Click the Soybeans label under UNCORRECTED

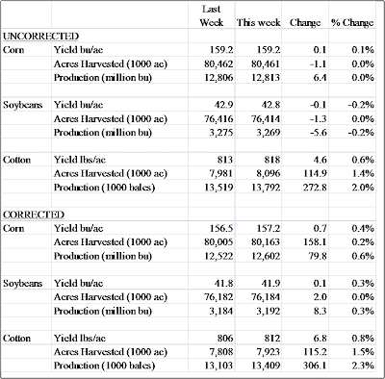coord(23,105)
